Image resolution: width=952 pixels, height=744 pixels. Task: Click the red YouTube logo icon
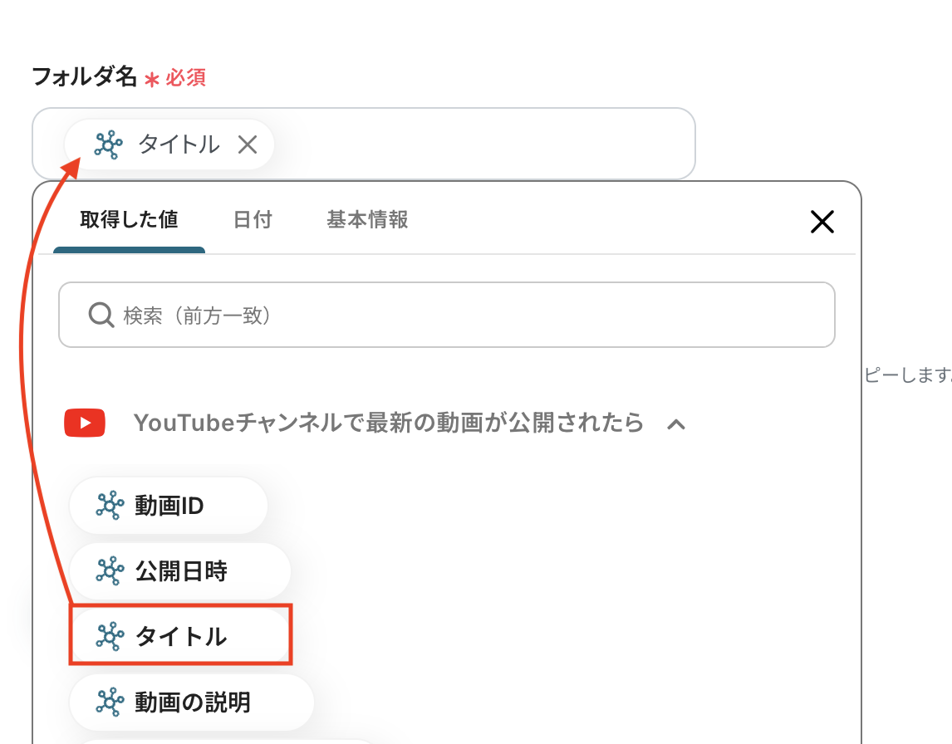(x=85, y=423)
